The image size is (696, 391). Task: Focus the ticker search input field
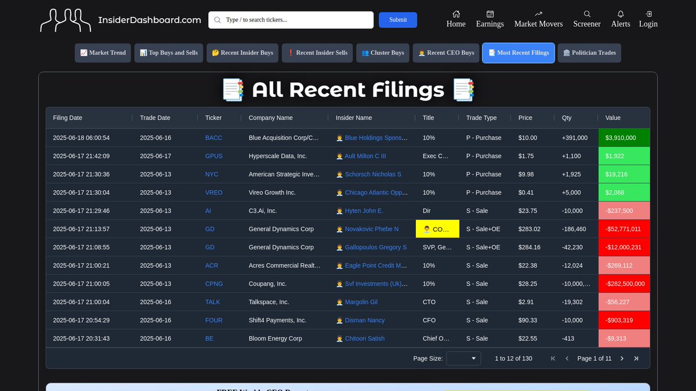[291, 20]
